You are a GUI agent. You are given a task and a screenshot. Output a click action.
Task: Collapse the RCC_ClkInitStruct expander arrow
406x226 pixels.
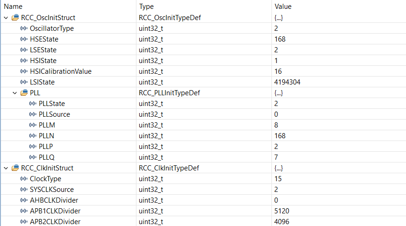(6, 168)
